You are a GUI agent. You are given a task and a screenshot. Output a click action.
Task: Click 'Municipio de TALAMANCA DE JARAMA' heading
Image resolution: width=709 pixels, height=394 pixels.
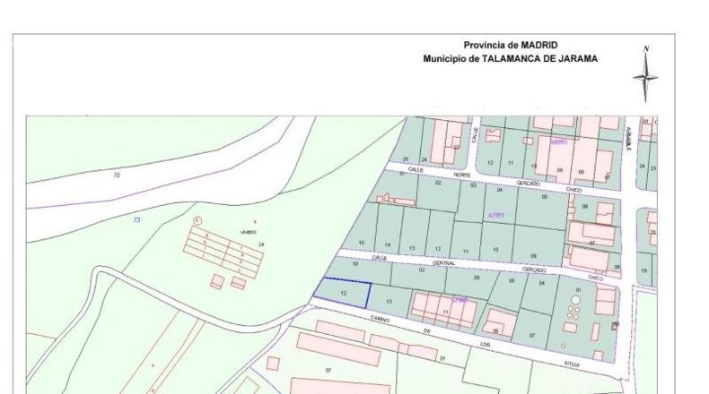(511, 59)
